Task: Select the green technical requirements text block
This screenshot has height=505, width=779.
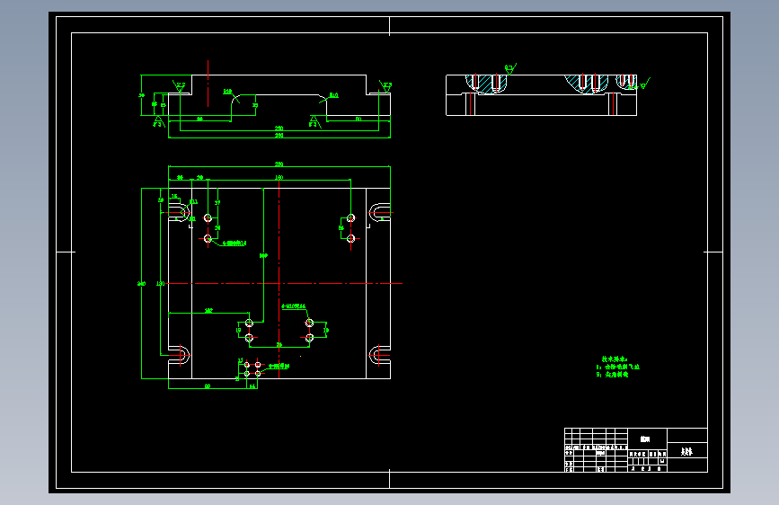Action: [x=618, y=367]
